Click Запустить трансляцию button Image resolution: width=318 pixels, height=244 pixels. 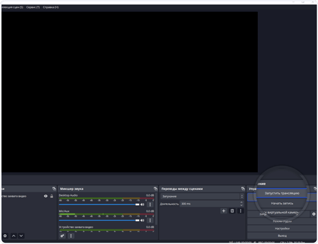coord(282,193)
